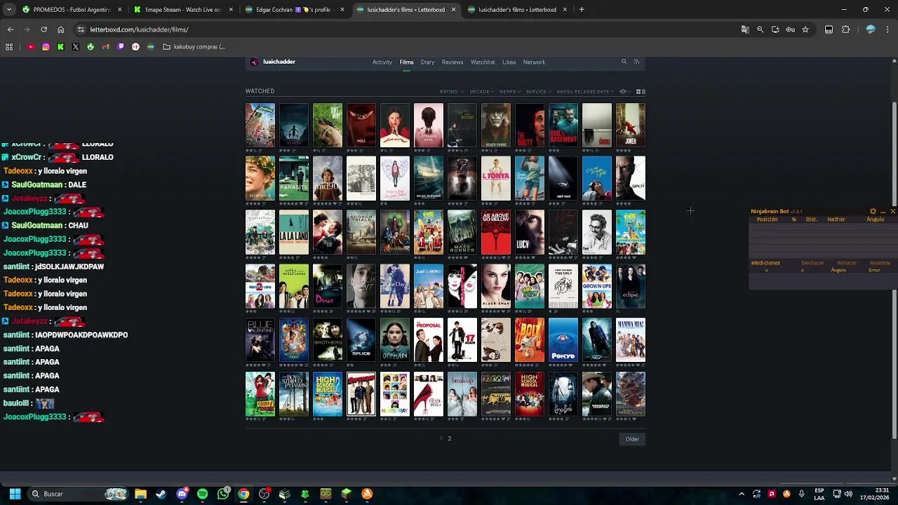Open Discord from the taskbar
Viewport: 898px width, 505px height.
point(182,494)
